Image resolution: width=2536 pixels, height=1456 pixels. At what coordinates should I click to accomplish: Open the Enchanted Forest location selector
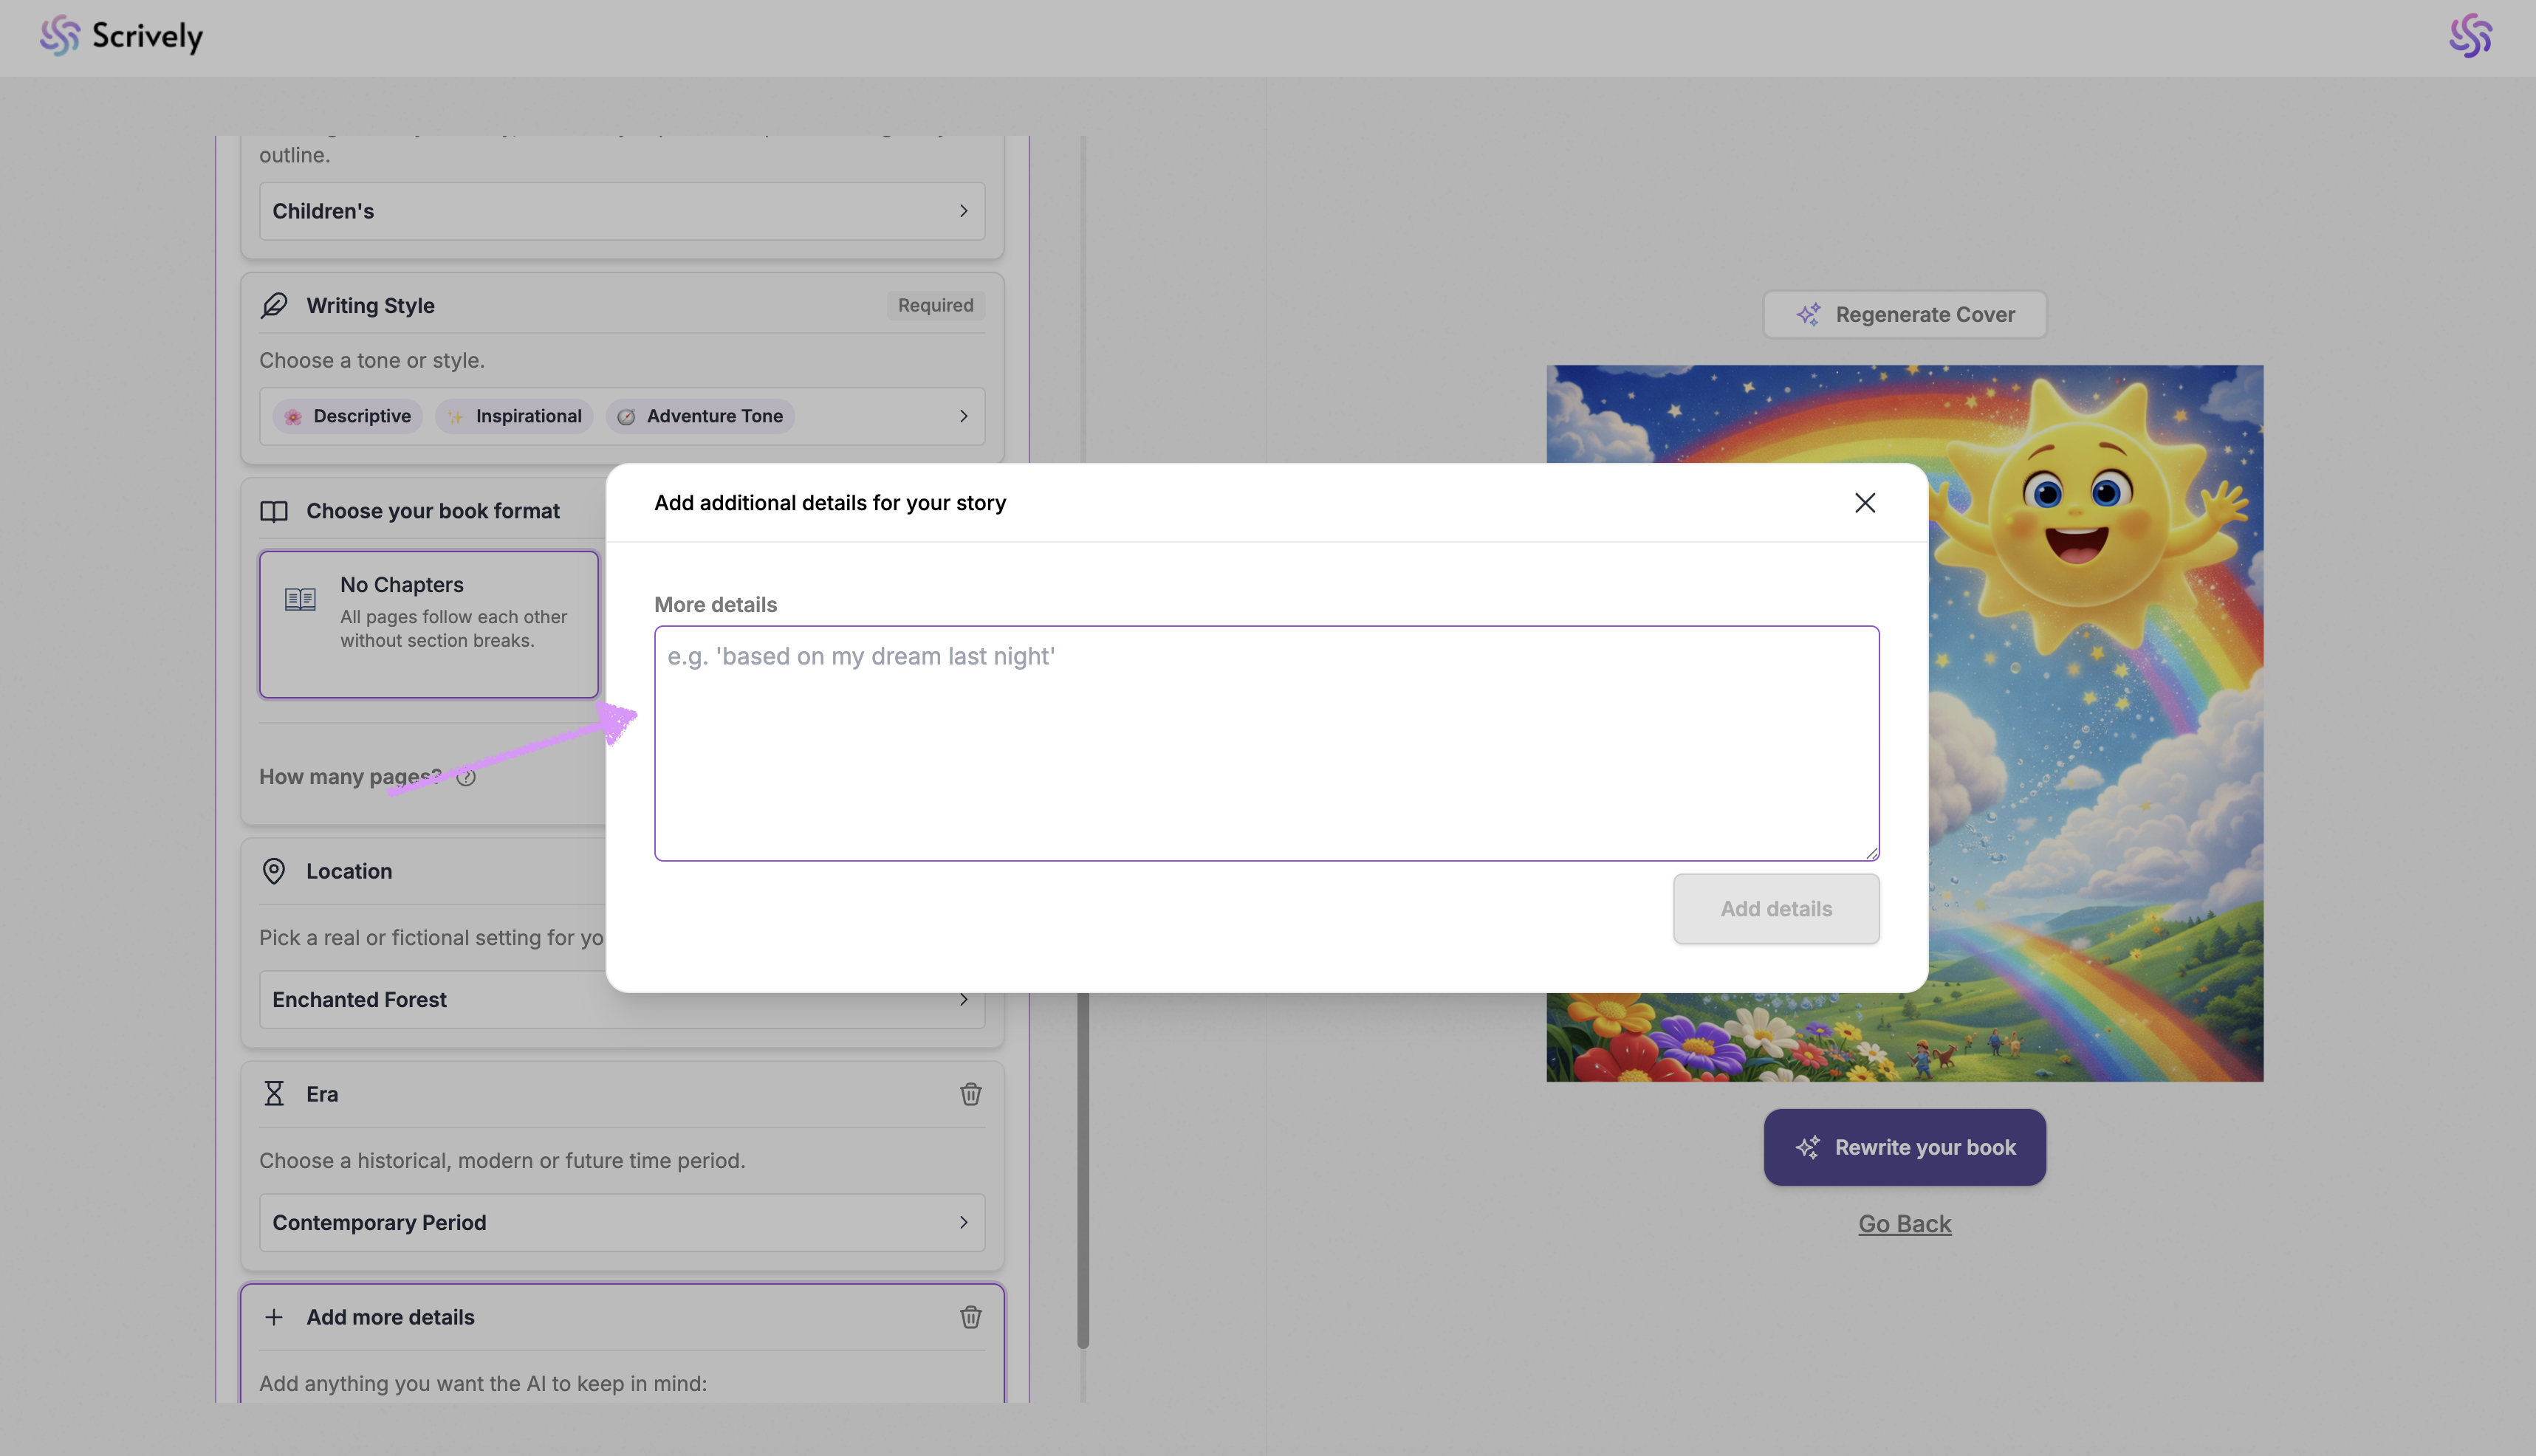pos(430,1000)
